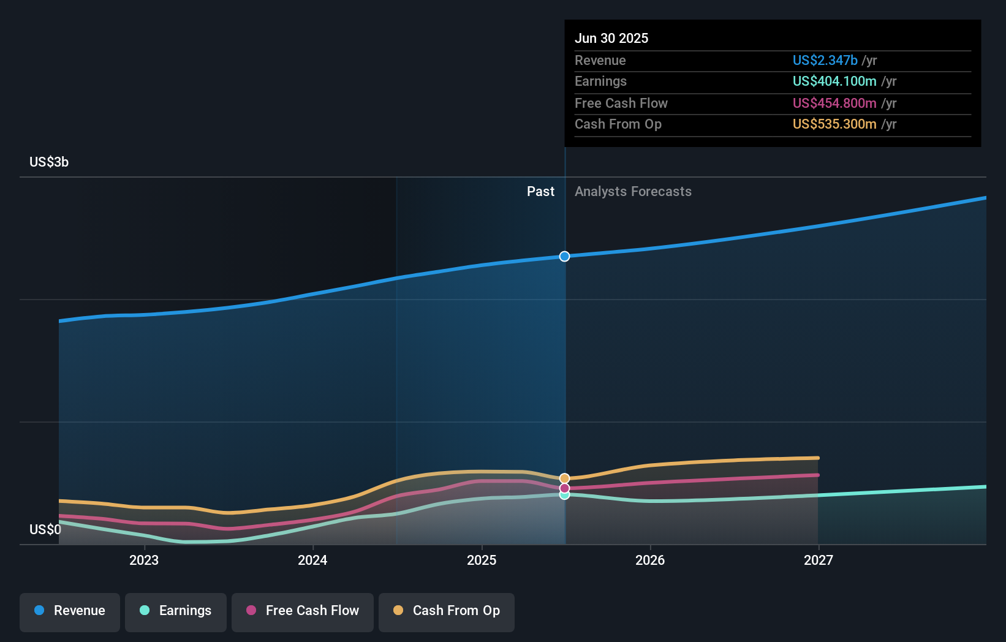Viewport: 1006px width, 642px height.
Task: Click the Past/Forecast divider line
Action: coord(564,368)
